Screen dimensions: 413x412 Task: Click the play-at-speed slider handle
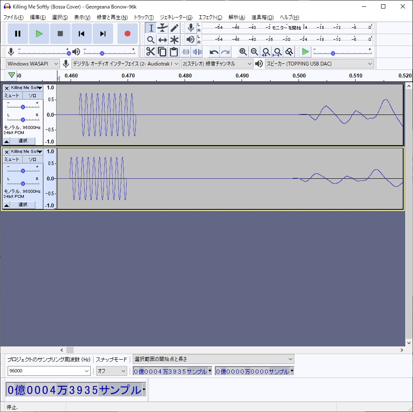333,53
